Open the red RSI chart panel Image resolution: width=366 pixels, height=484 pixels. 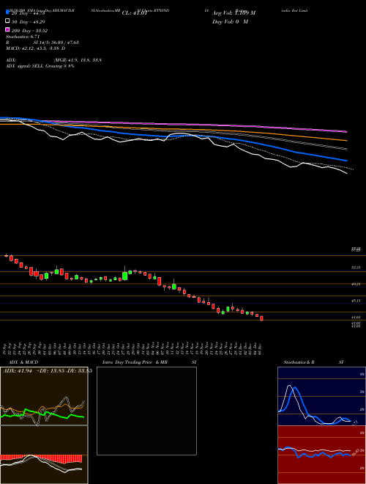click(321, 455)
